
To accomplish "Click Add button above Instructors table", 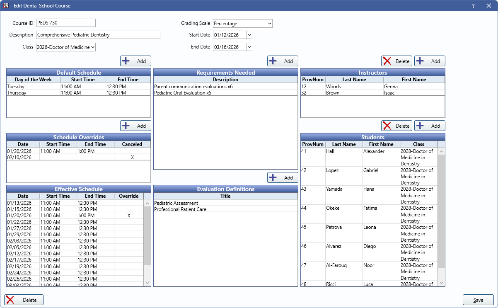I will point(430,61).
